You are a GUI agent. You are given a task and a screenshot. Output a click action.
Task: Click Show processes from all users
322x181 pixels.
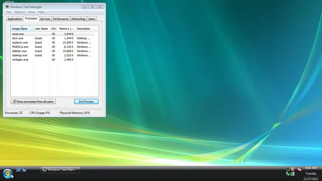click(x=33, y=102)
